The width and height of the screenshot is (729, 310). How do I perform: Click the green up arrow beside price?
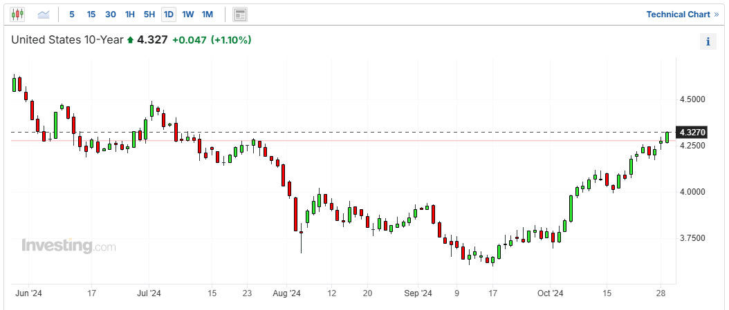click(130, 40)
